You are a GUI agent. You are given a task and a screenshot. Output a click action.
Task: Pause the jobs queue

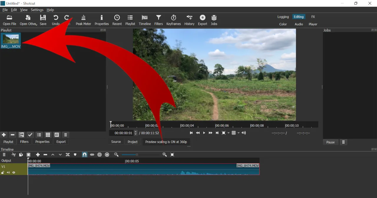(330, 142)
